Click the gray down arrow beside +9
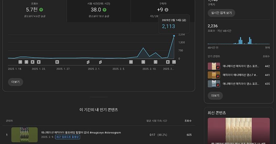This screenshot has width=276, height=144. 166,10
